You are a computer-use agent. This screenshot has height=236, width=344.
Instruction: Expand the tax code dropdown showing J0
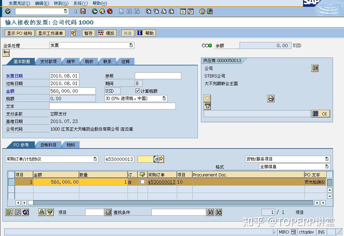tap(165, 98)
